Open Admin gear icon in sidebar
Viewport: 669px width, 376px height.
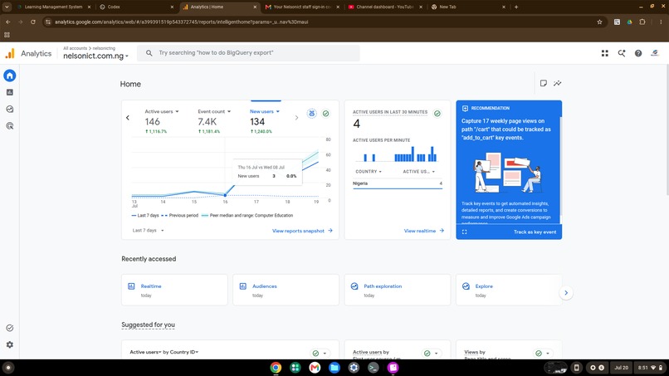(x=10, y=344)
